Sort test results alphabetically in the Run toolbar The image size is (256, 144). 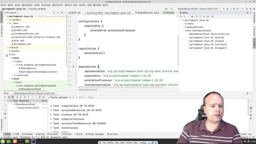[x=17, y=97]
